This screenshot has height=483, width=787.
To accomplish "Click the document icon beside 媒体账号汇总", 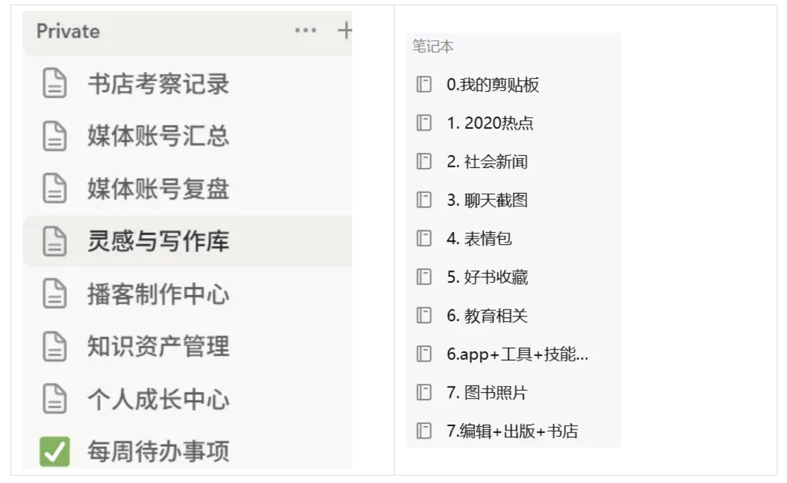I will coord(54,136).
